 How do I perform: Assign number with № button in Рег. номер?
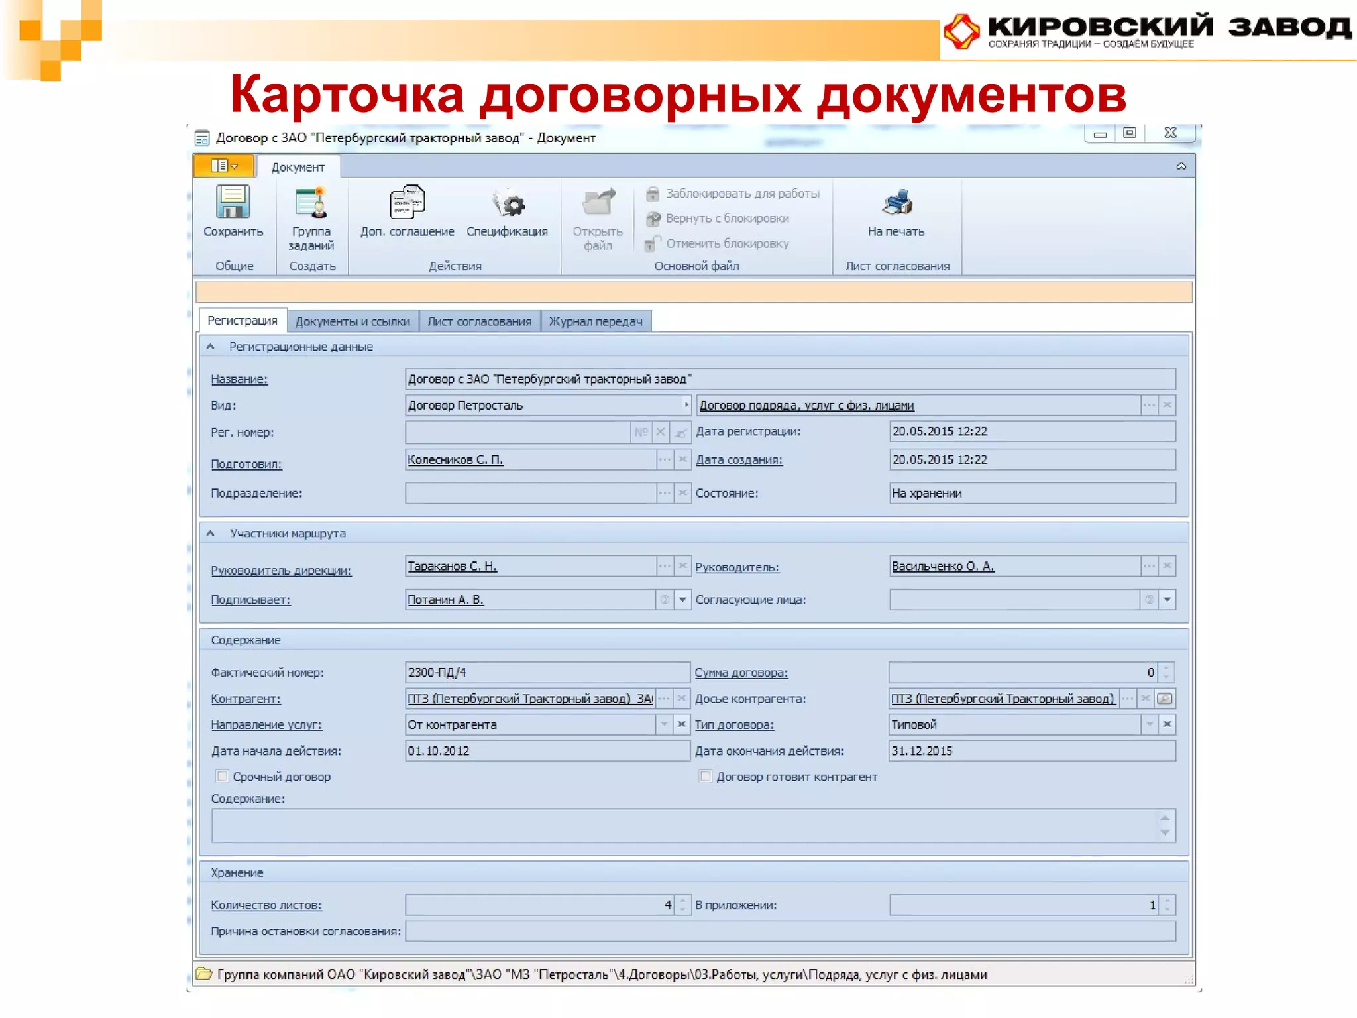[641, 433]
